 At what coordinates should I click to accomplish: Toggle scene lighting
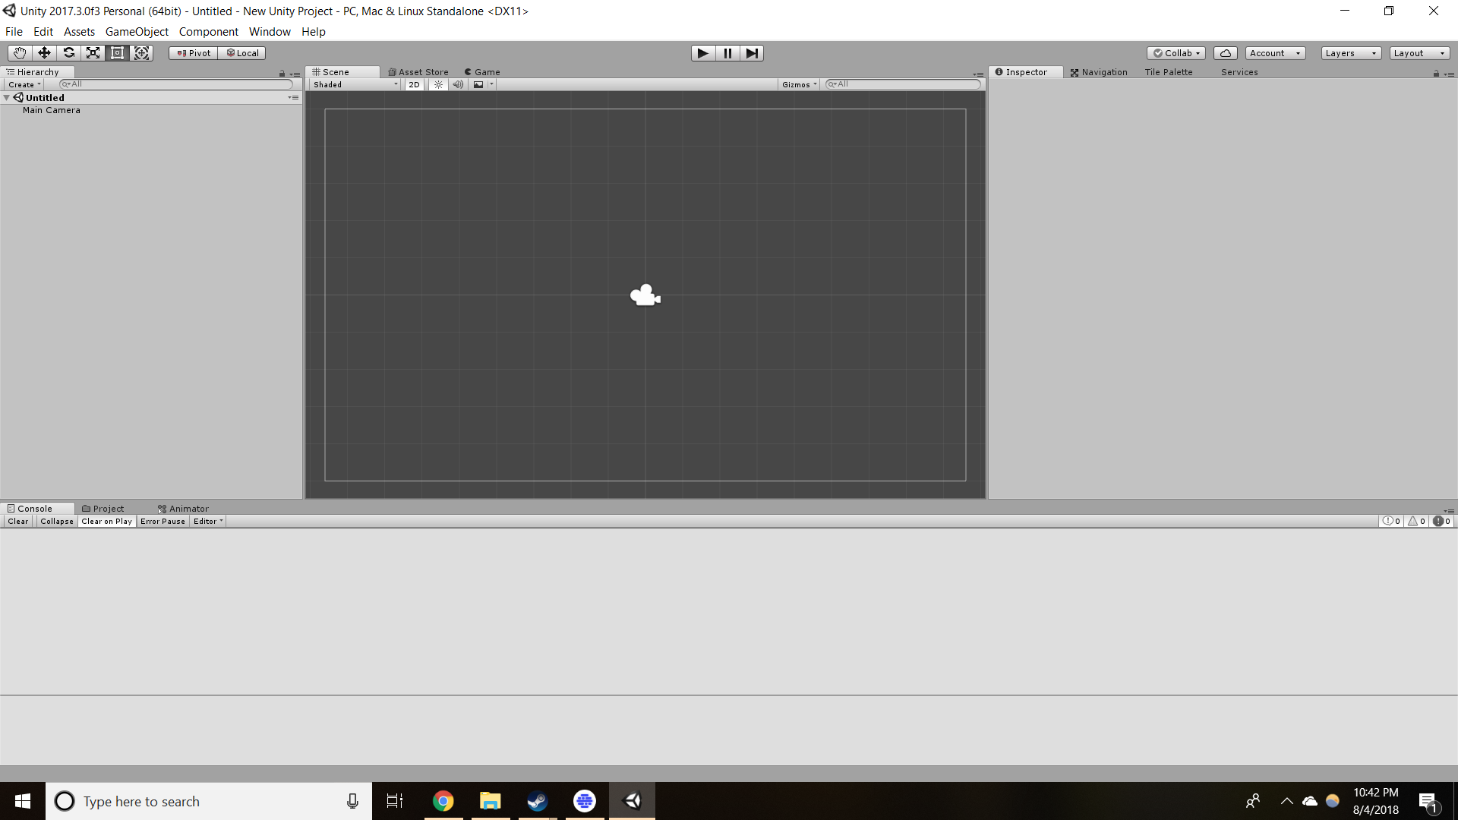point(438,85)
